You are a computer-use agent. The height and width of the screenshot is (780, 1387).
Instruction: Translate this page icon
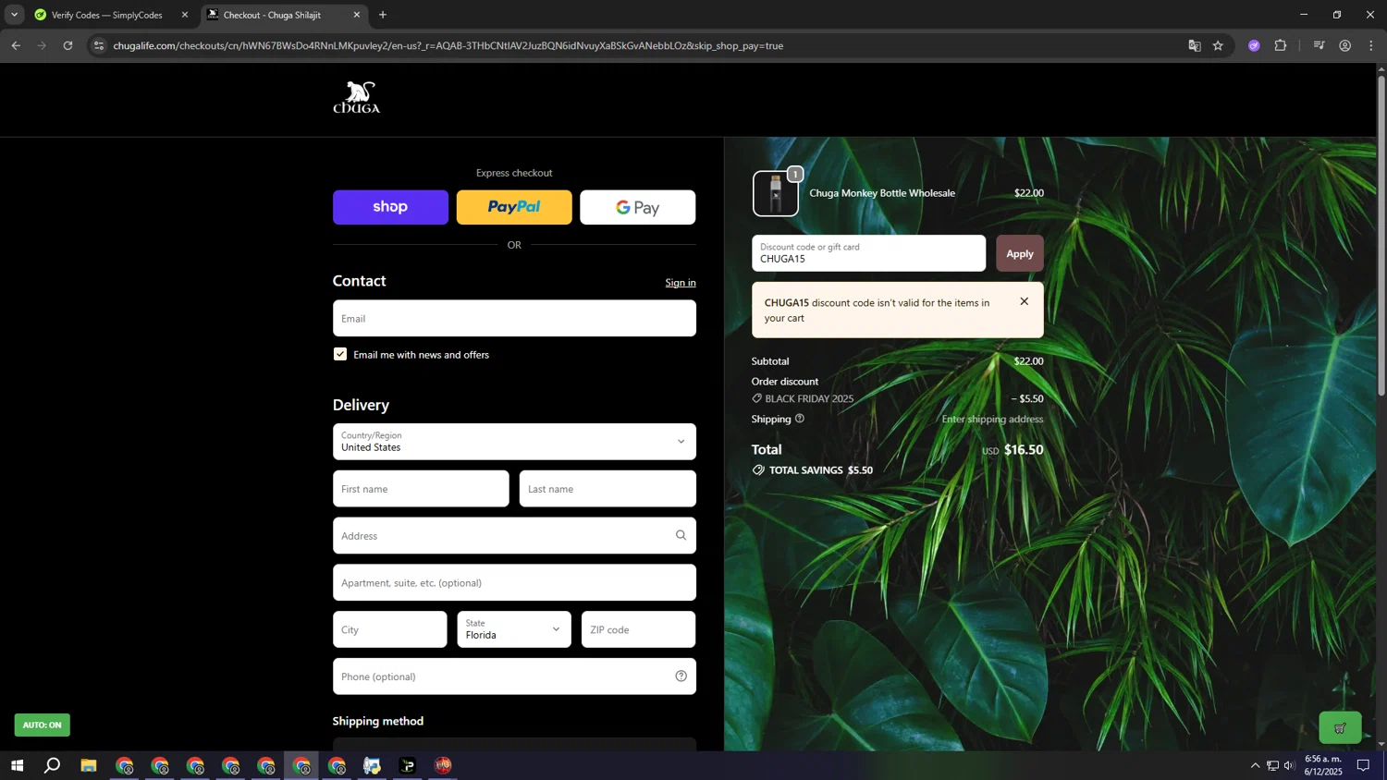[1195, 45]
